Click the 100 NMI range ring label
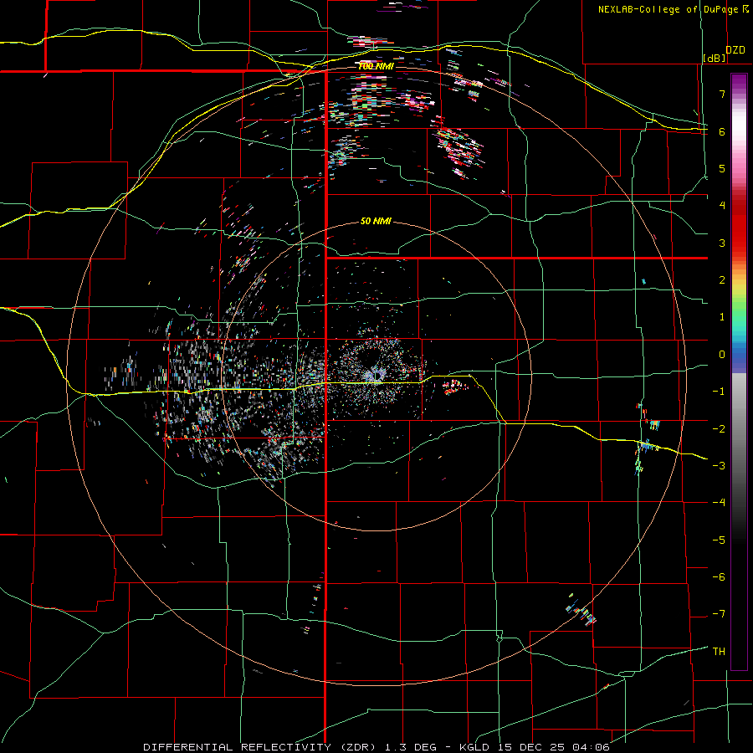 pos(376,66)
